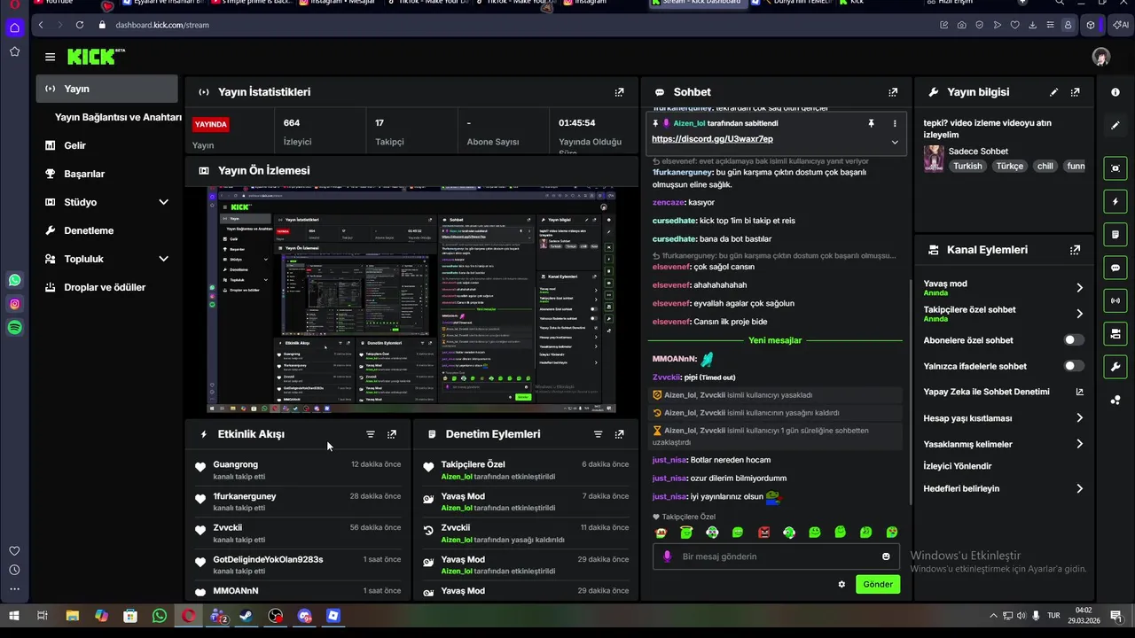This screenshot has height=638, width=1135.
Task: Open filter list in Denetim Eylemleri
Action: pos(598,434)
